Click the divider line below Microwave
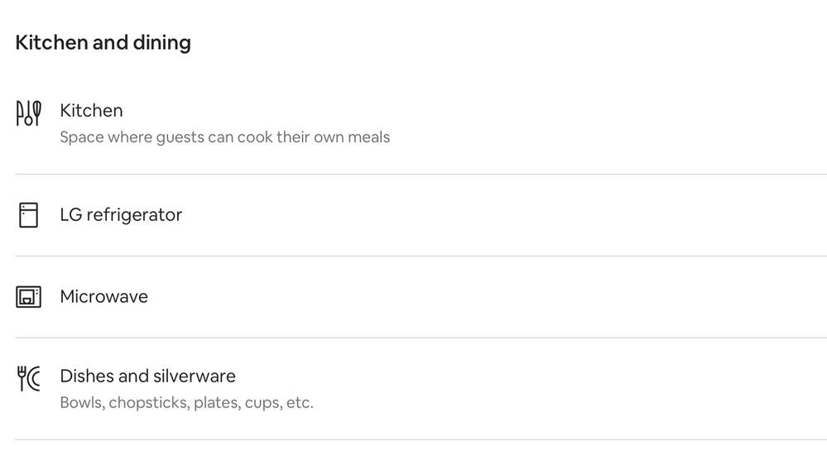The image size is (827, 456). pos(421,338)
